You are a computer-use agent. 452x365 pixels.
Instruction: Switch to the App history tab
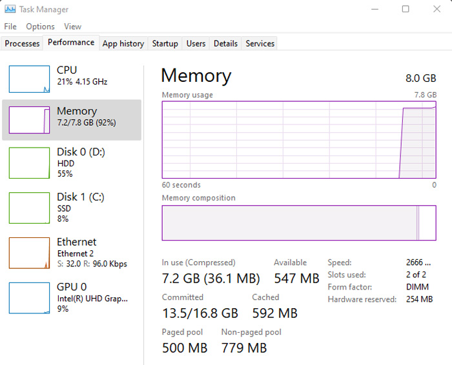123,43
